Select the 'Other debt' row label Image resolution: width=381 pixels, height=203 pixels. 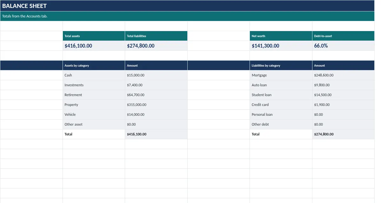[x=281, y=124]
